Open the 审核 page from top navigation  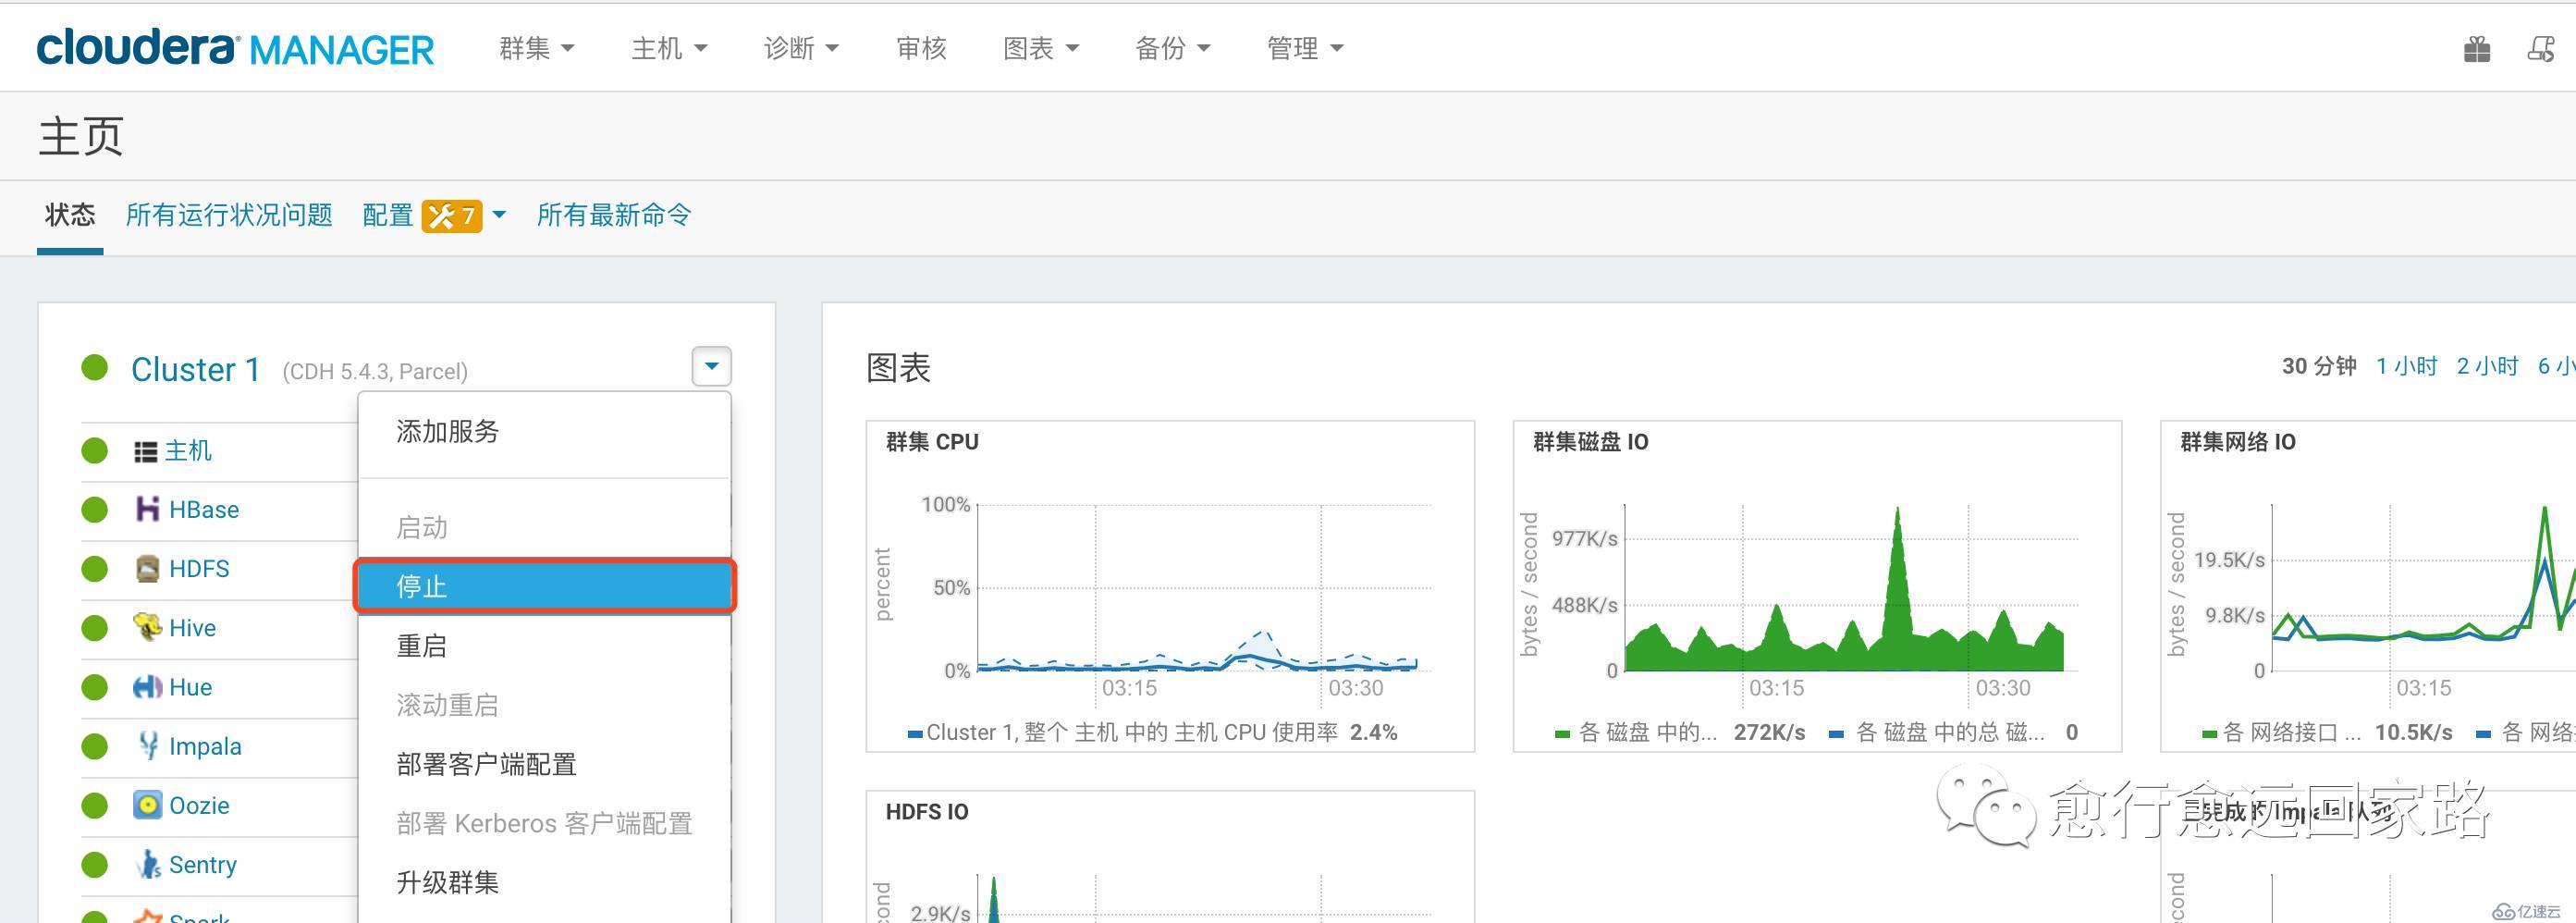921,48
